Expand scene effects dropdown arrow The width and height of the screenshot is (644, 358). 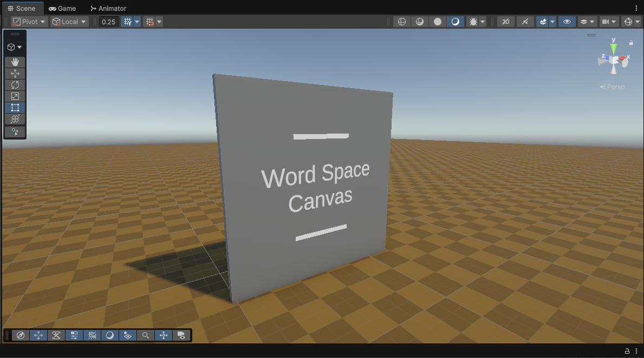(x=552, y=22)
